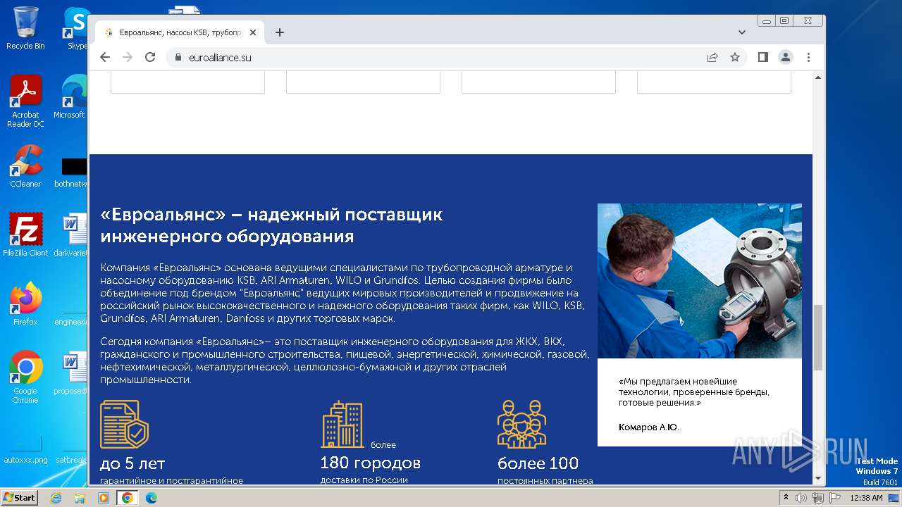The height and width of the screenshot is (507, 902).
Task: Click the text "до 5 лет"
Action: tap(132, 463)
